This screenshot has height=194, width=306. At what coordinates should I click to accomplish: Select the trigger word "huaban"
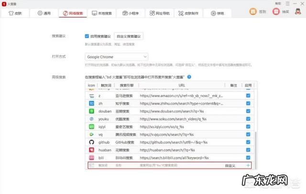[x=105, y=150]
